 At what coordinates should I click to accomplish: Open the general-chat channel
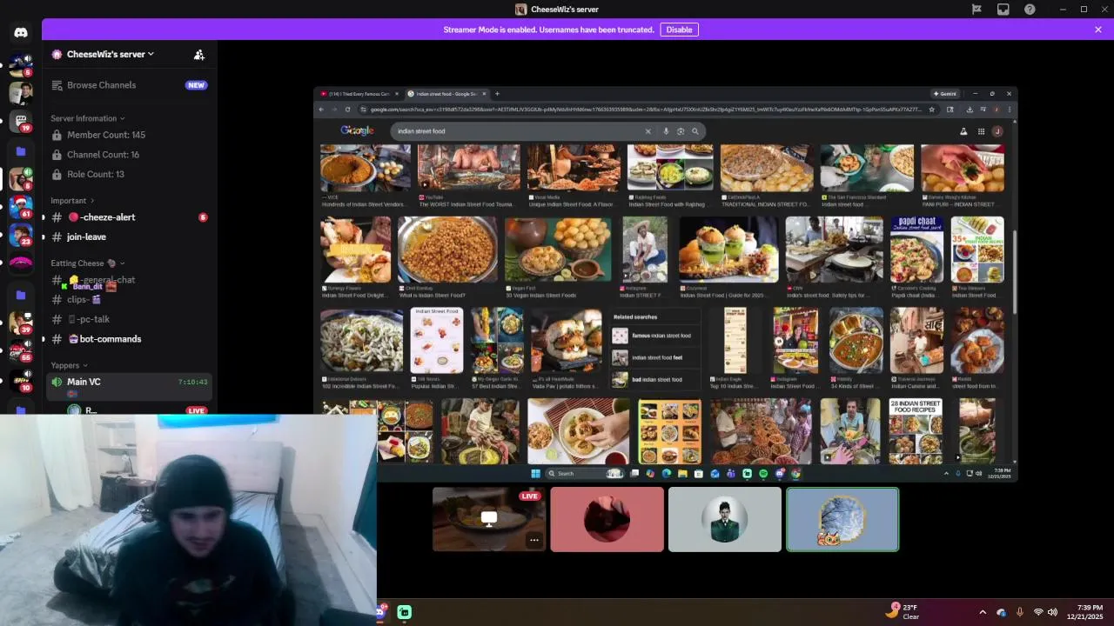129,280
